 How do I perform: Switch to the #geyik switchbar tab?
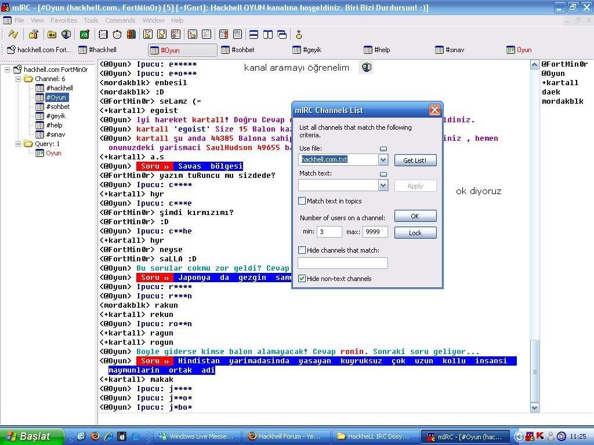click(325, 50)
